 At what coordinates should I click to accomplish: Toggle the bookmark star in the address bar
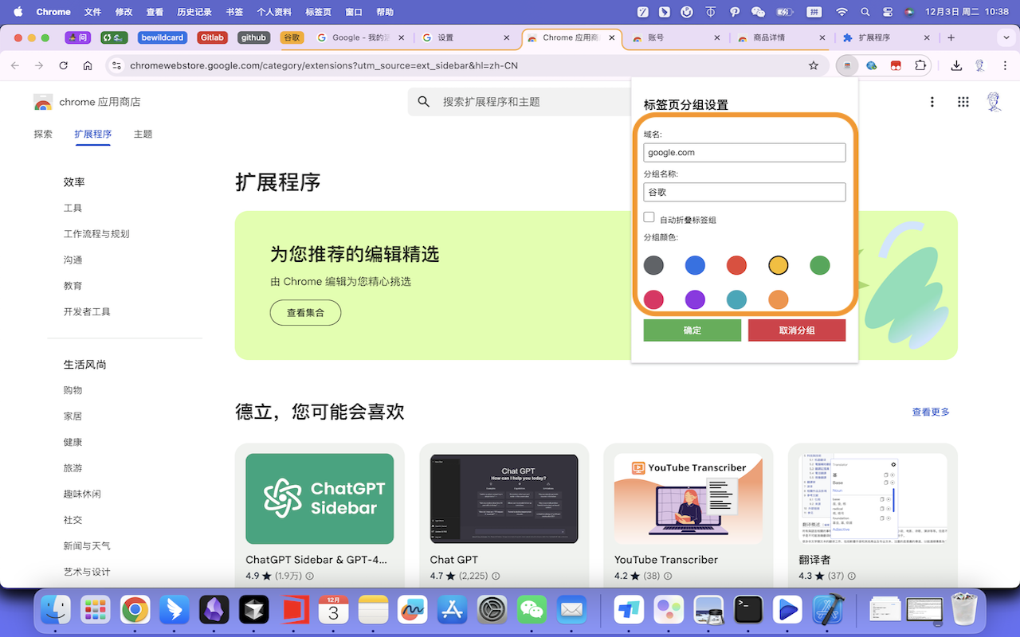pos(813,65)
